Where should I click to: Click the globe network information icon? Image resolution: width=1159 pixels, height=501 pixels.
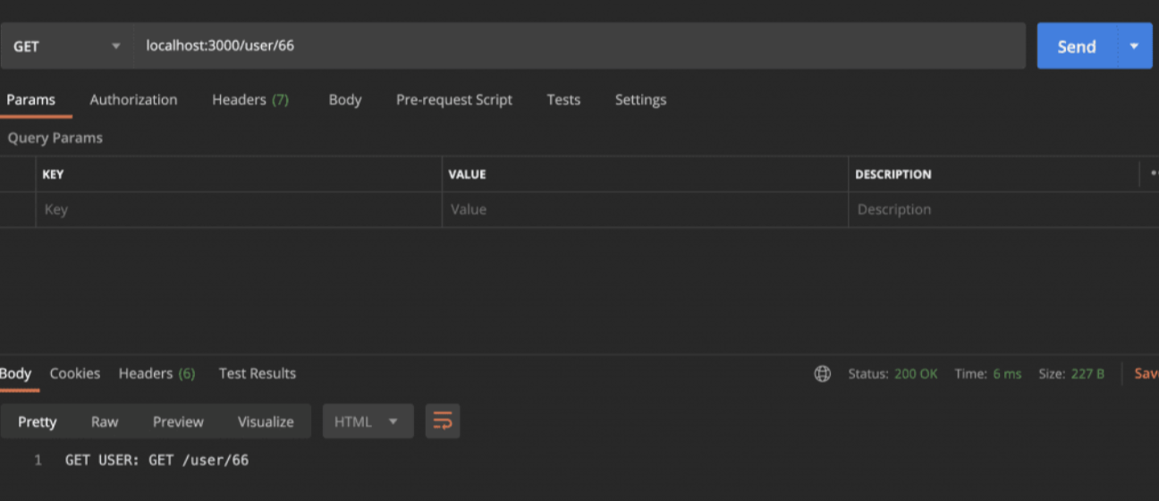tap(823, 374)
